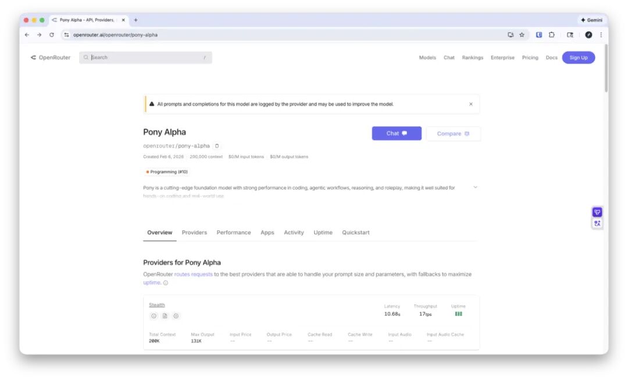View site information in the address bar
Viewport: 628px width, 380px height.
click(66, 35)
